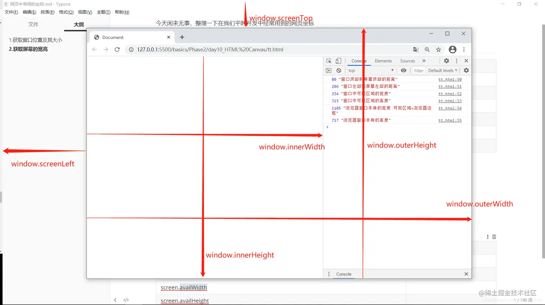Click the screen.availHeight text in Typora

[185, 301]
